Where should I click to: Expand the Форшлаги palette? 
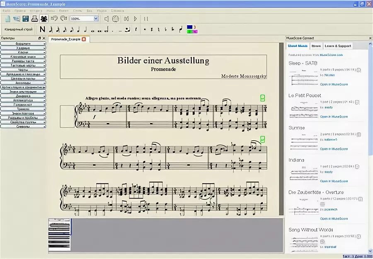(23, 44)
